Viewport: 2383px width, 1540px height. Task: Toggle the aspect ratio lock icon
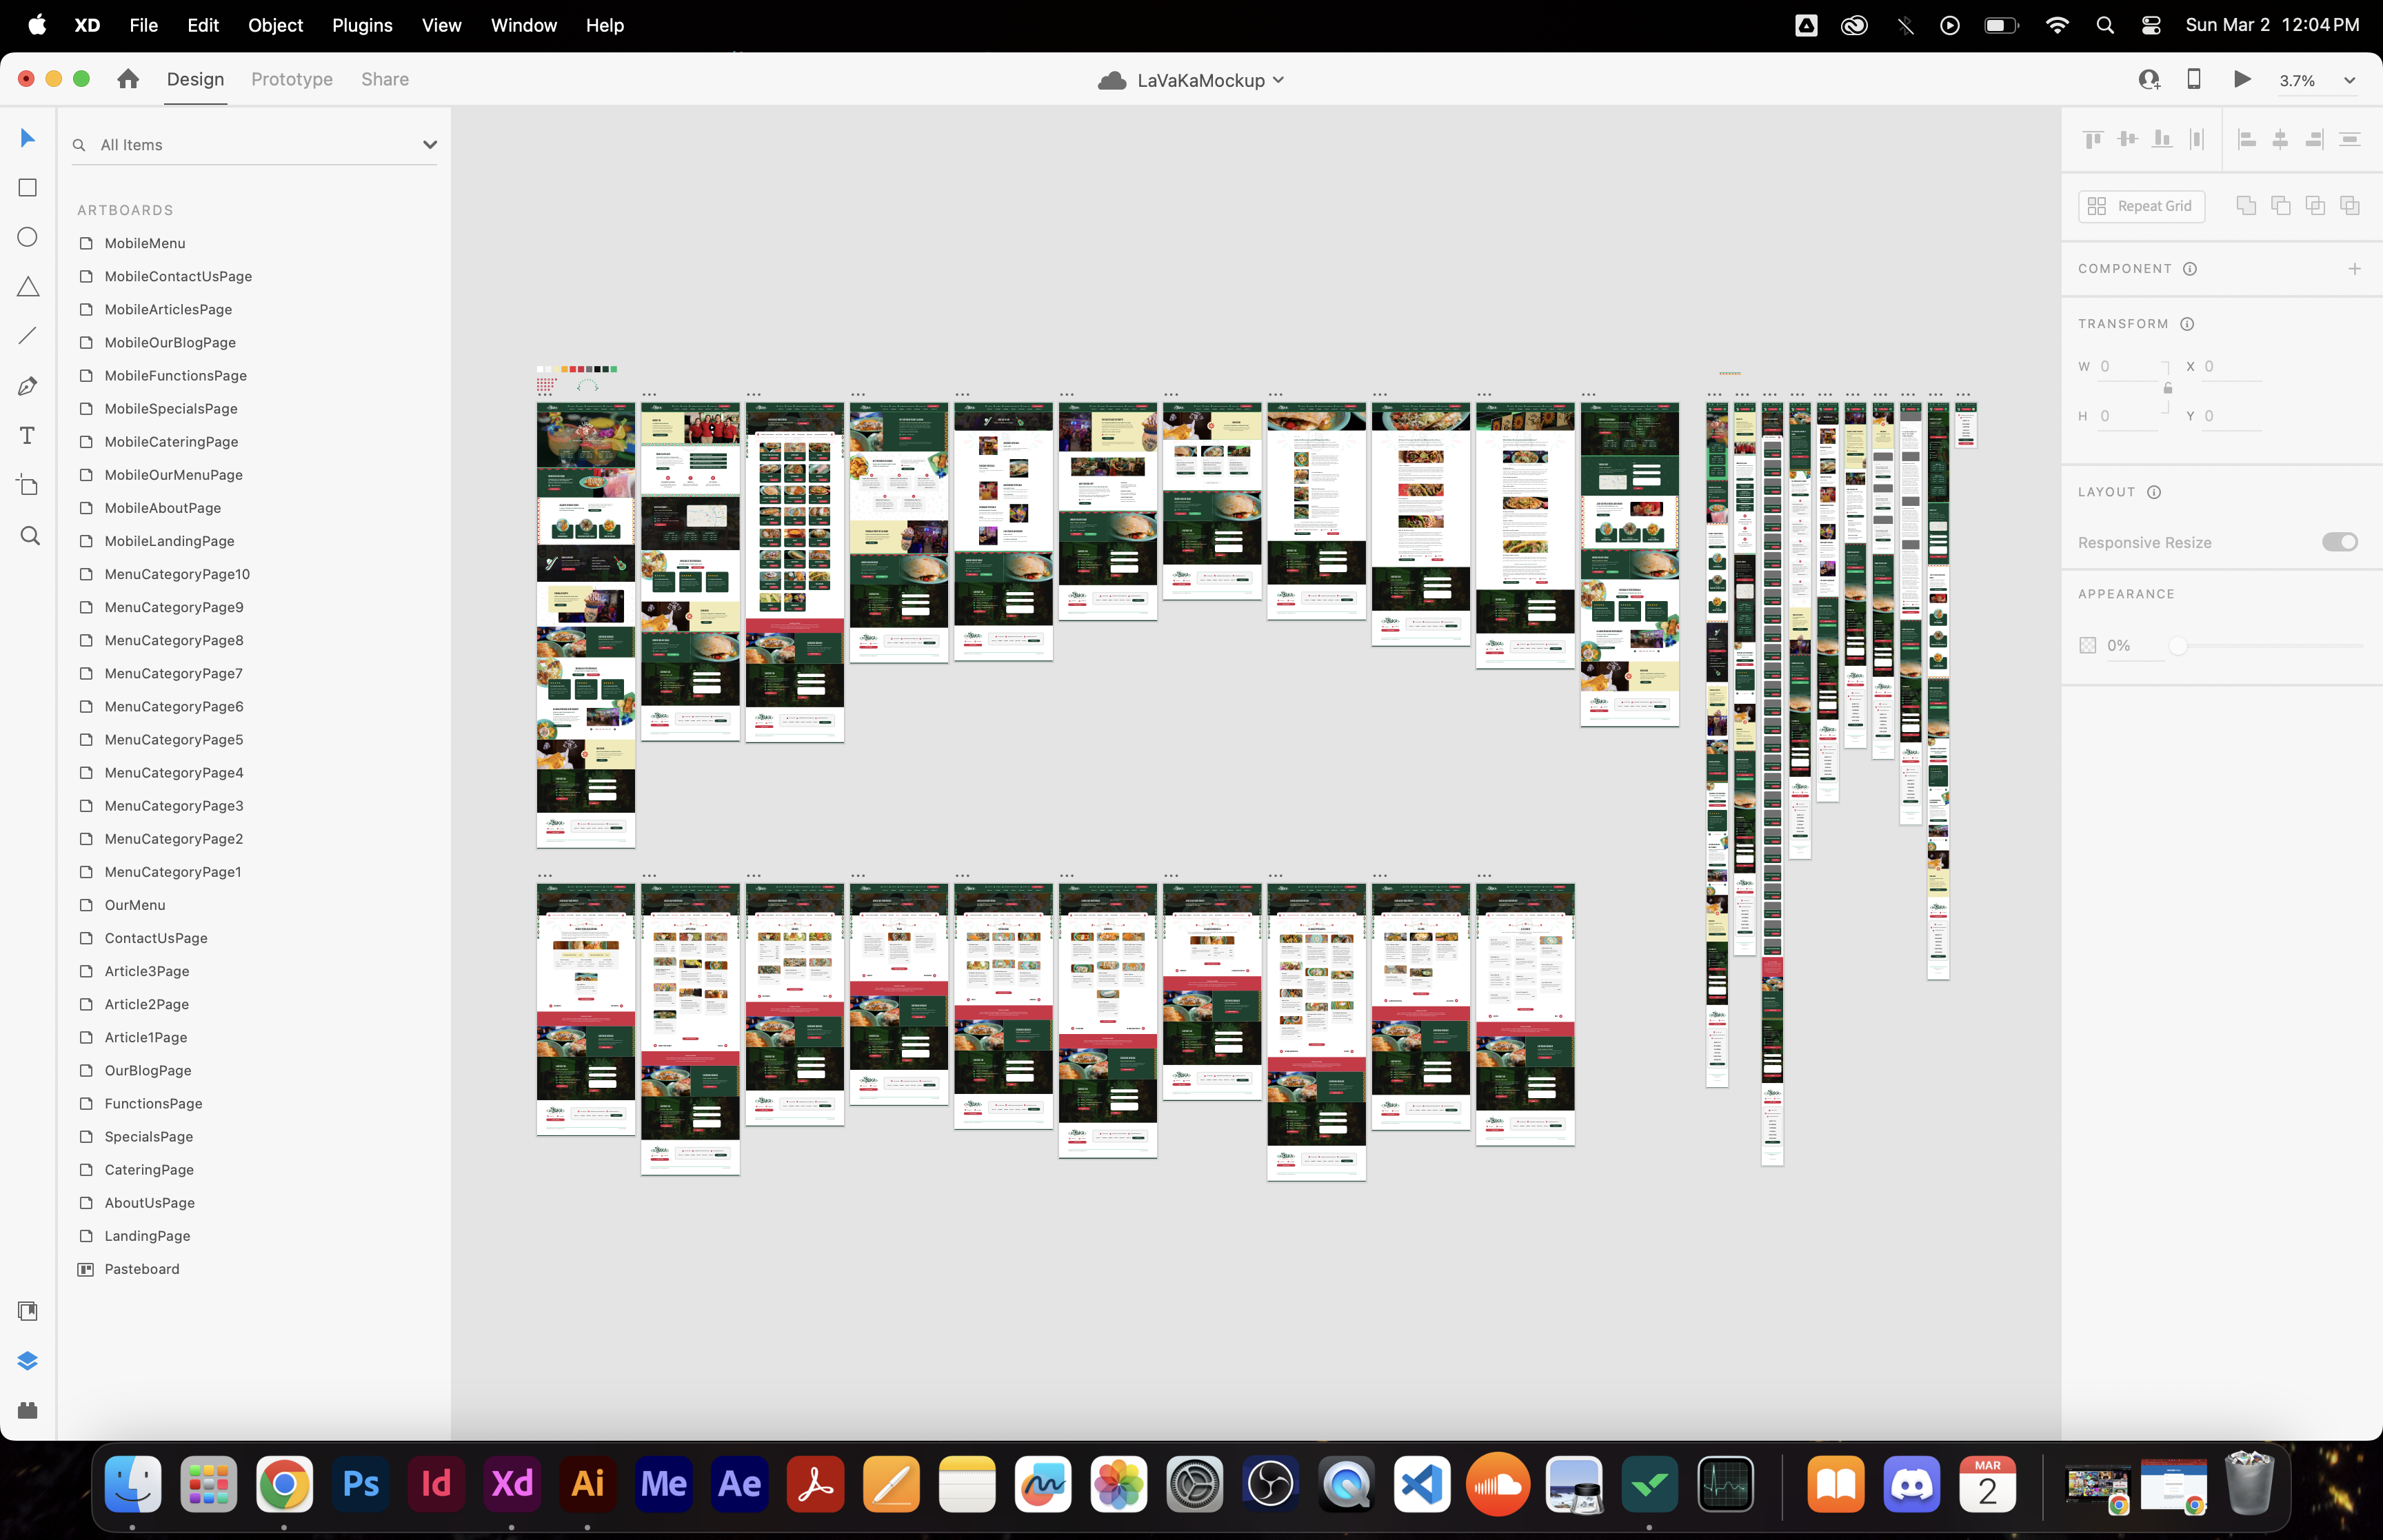tap(2168, 388)
